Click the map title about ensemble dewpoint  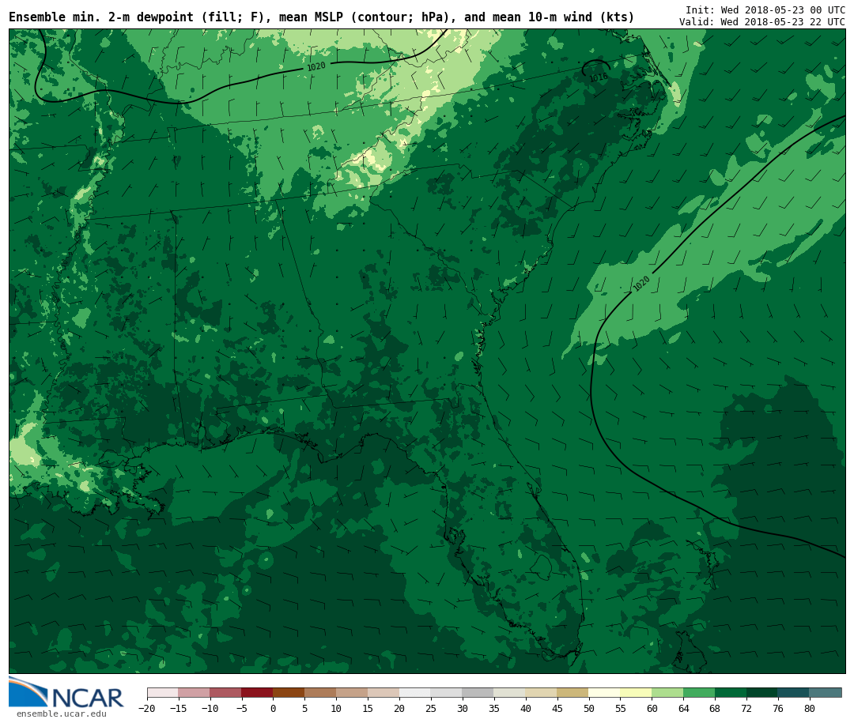coord(321,17)
